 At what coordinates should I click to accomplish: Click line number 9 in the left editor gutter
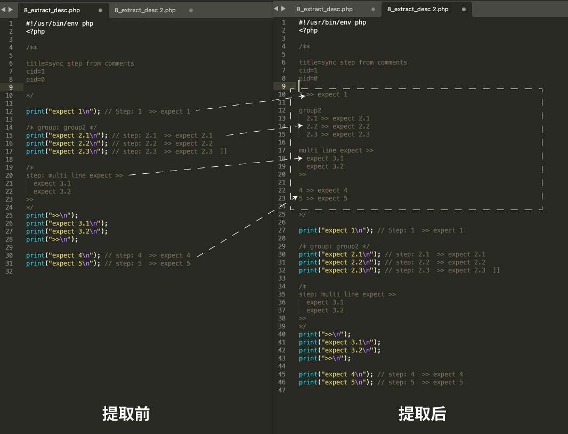[x=11, y=87]
